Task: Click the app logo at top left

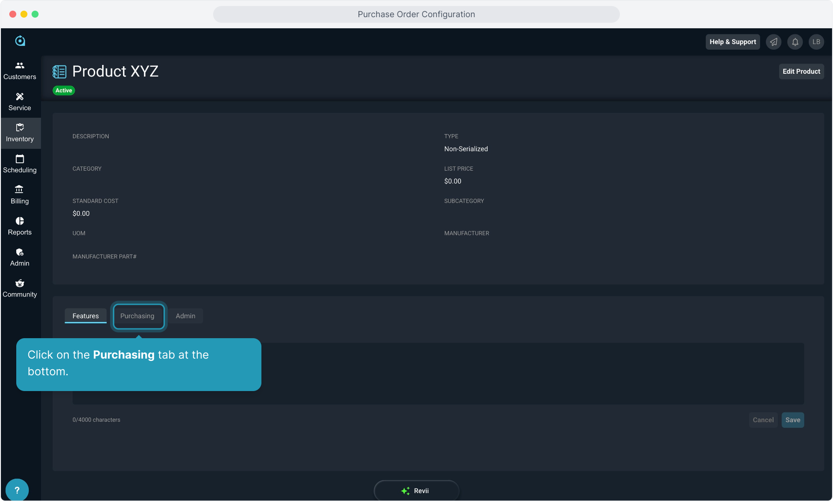Action: tap(20, 41)
